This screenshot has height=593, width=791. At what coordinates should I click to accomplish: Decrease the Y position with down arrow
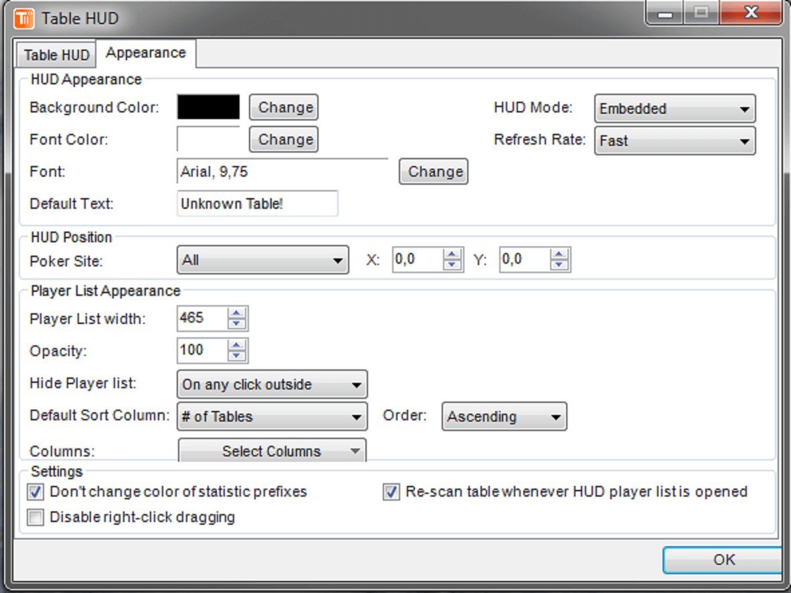tap(559, 265)
